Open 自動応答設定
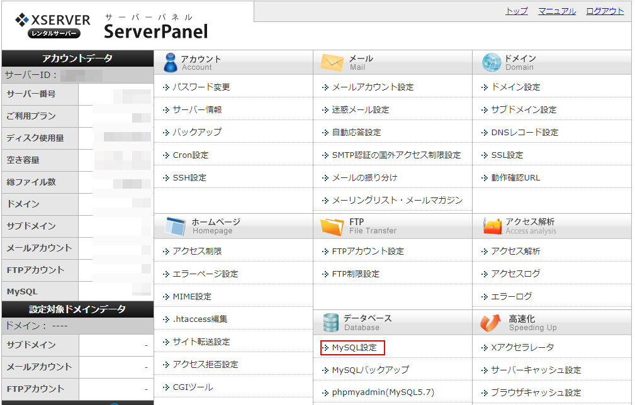This screenshot has height=405, width=635. pyautogui.click(x=356, y=132)
